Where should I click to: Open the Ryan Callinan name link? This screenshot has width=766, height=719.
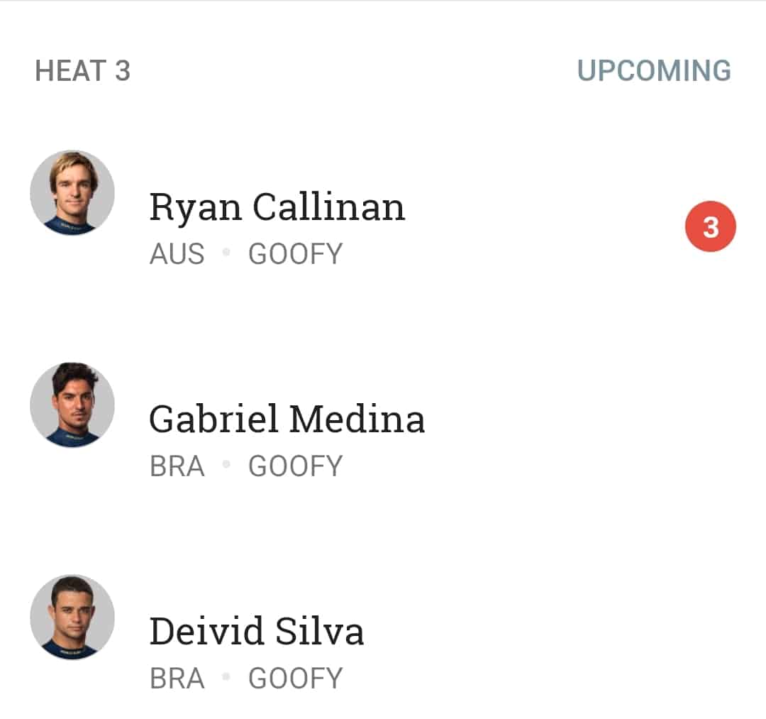point(277,207)
